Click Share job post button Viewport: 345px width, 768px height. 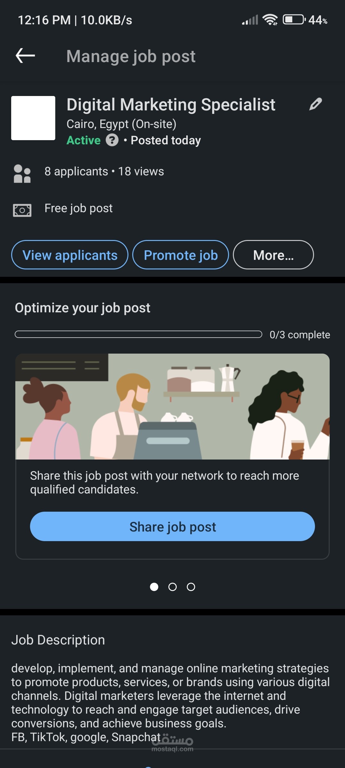coord(172,526)
